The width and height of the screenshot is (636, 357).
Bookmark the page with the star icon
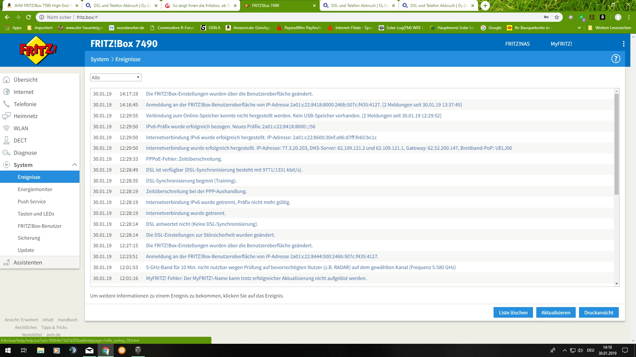click(x=557, y=17)
